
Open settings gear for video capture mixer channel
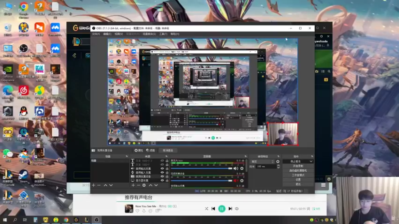(242, 181)
